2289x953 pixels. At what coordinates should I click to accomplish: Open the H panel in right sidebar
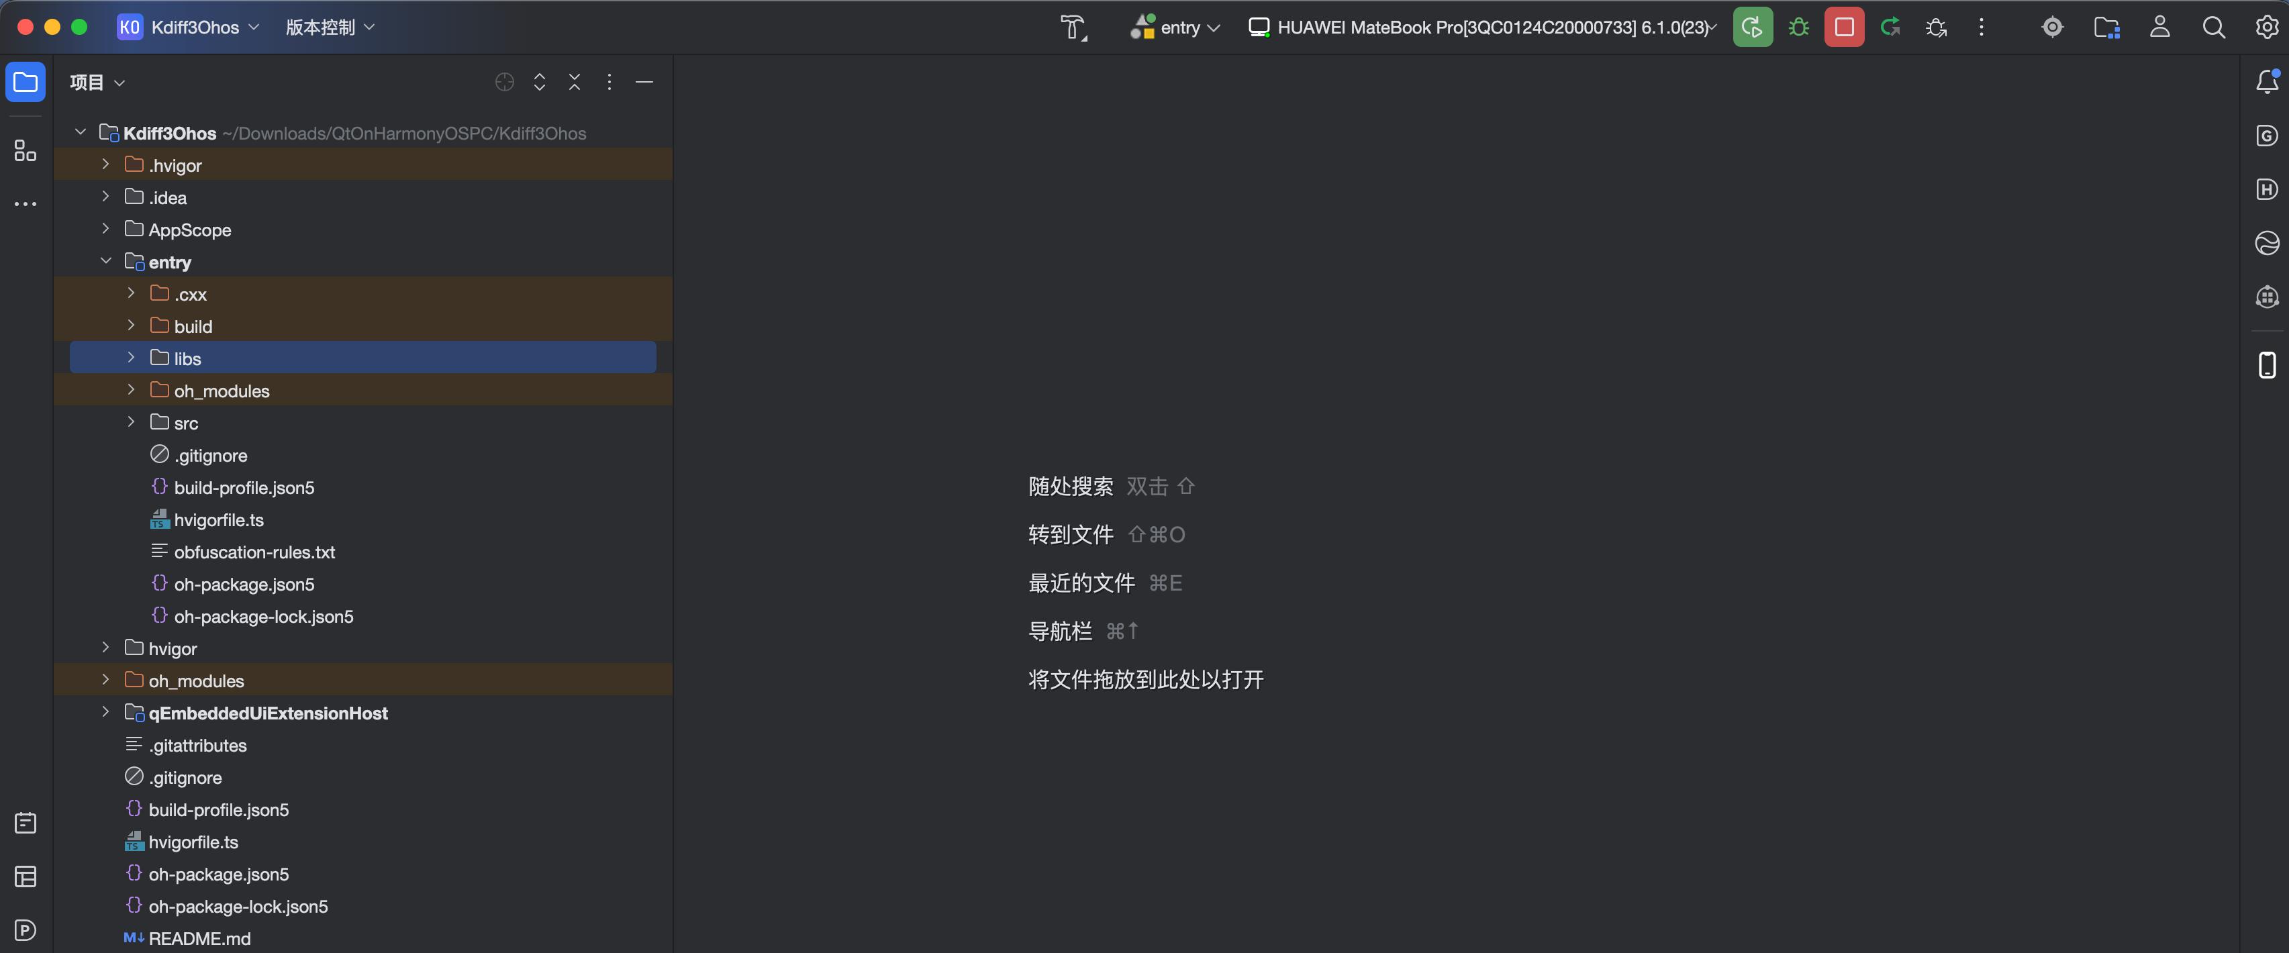pyautogui.click(x=2267, y=189)
